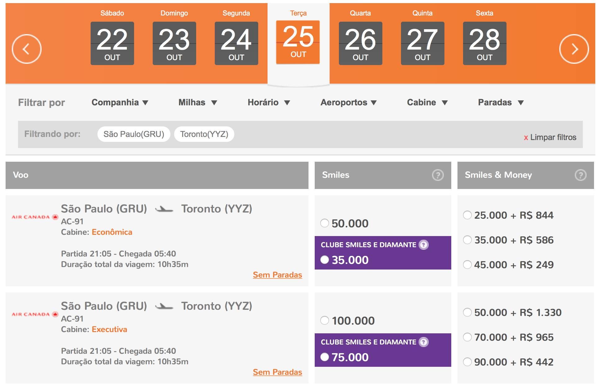Open Clube Smiles help icon for Executiva flight

click(x=424, y=342)
